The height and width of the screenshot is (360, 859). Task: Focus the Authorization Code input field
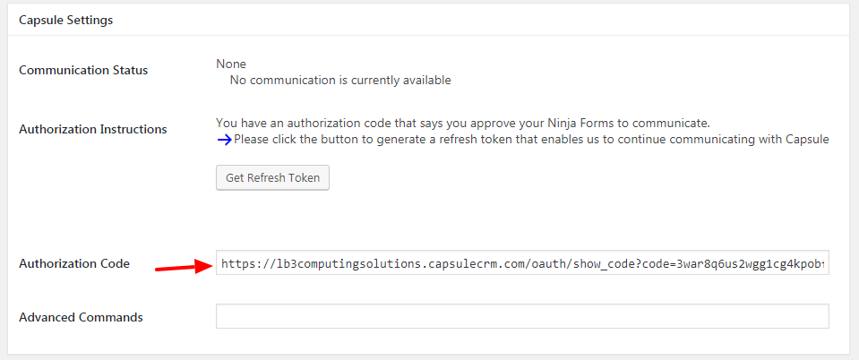(x=521, y=264)
